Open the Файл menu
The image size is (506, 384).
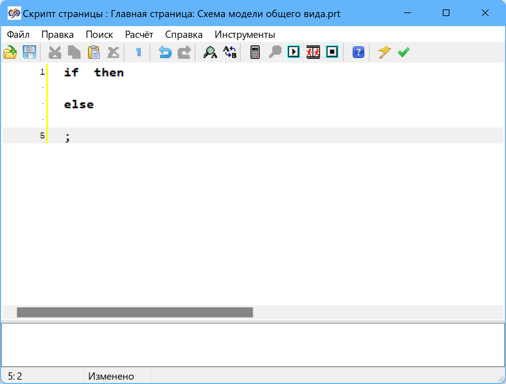(18, 35)
